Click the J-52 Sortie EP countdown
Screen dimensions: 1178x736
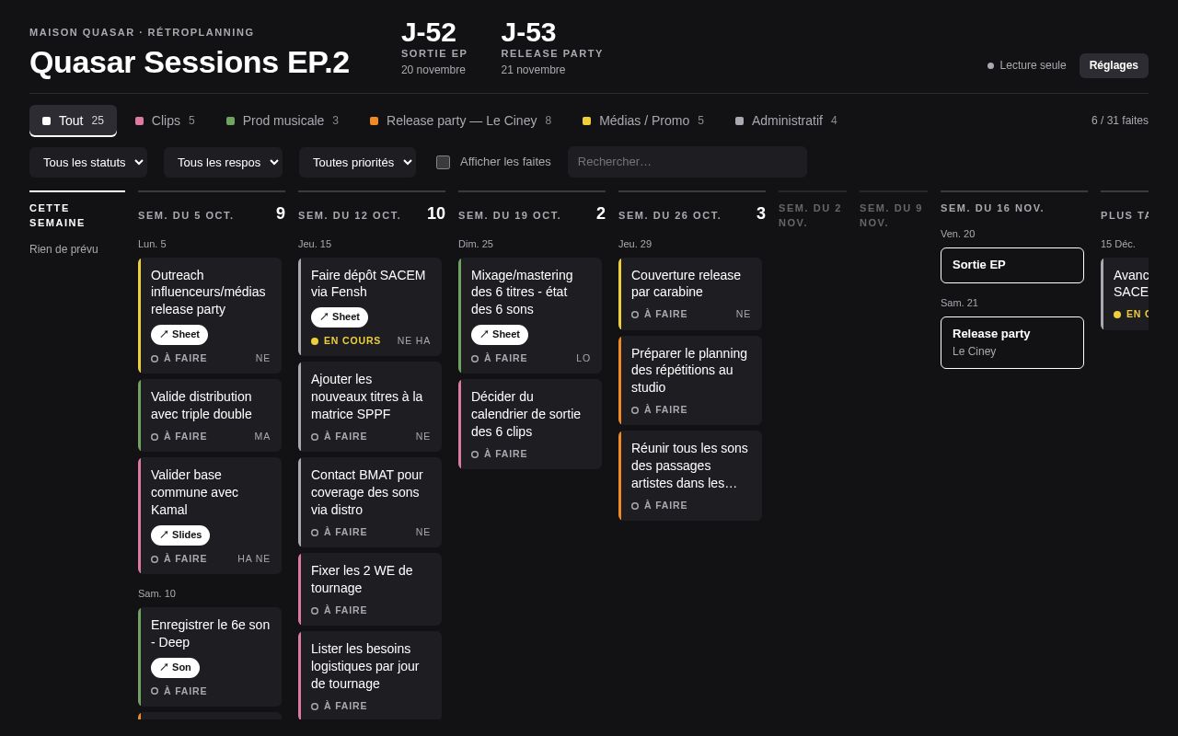pyautogui.click(x=434, y=48)
